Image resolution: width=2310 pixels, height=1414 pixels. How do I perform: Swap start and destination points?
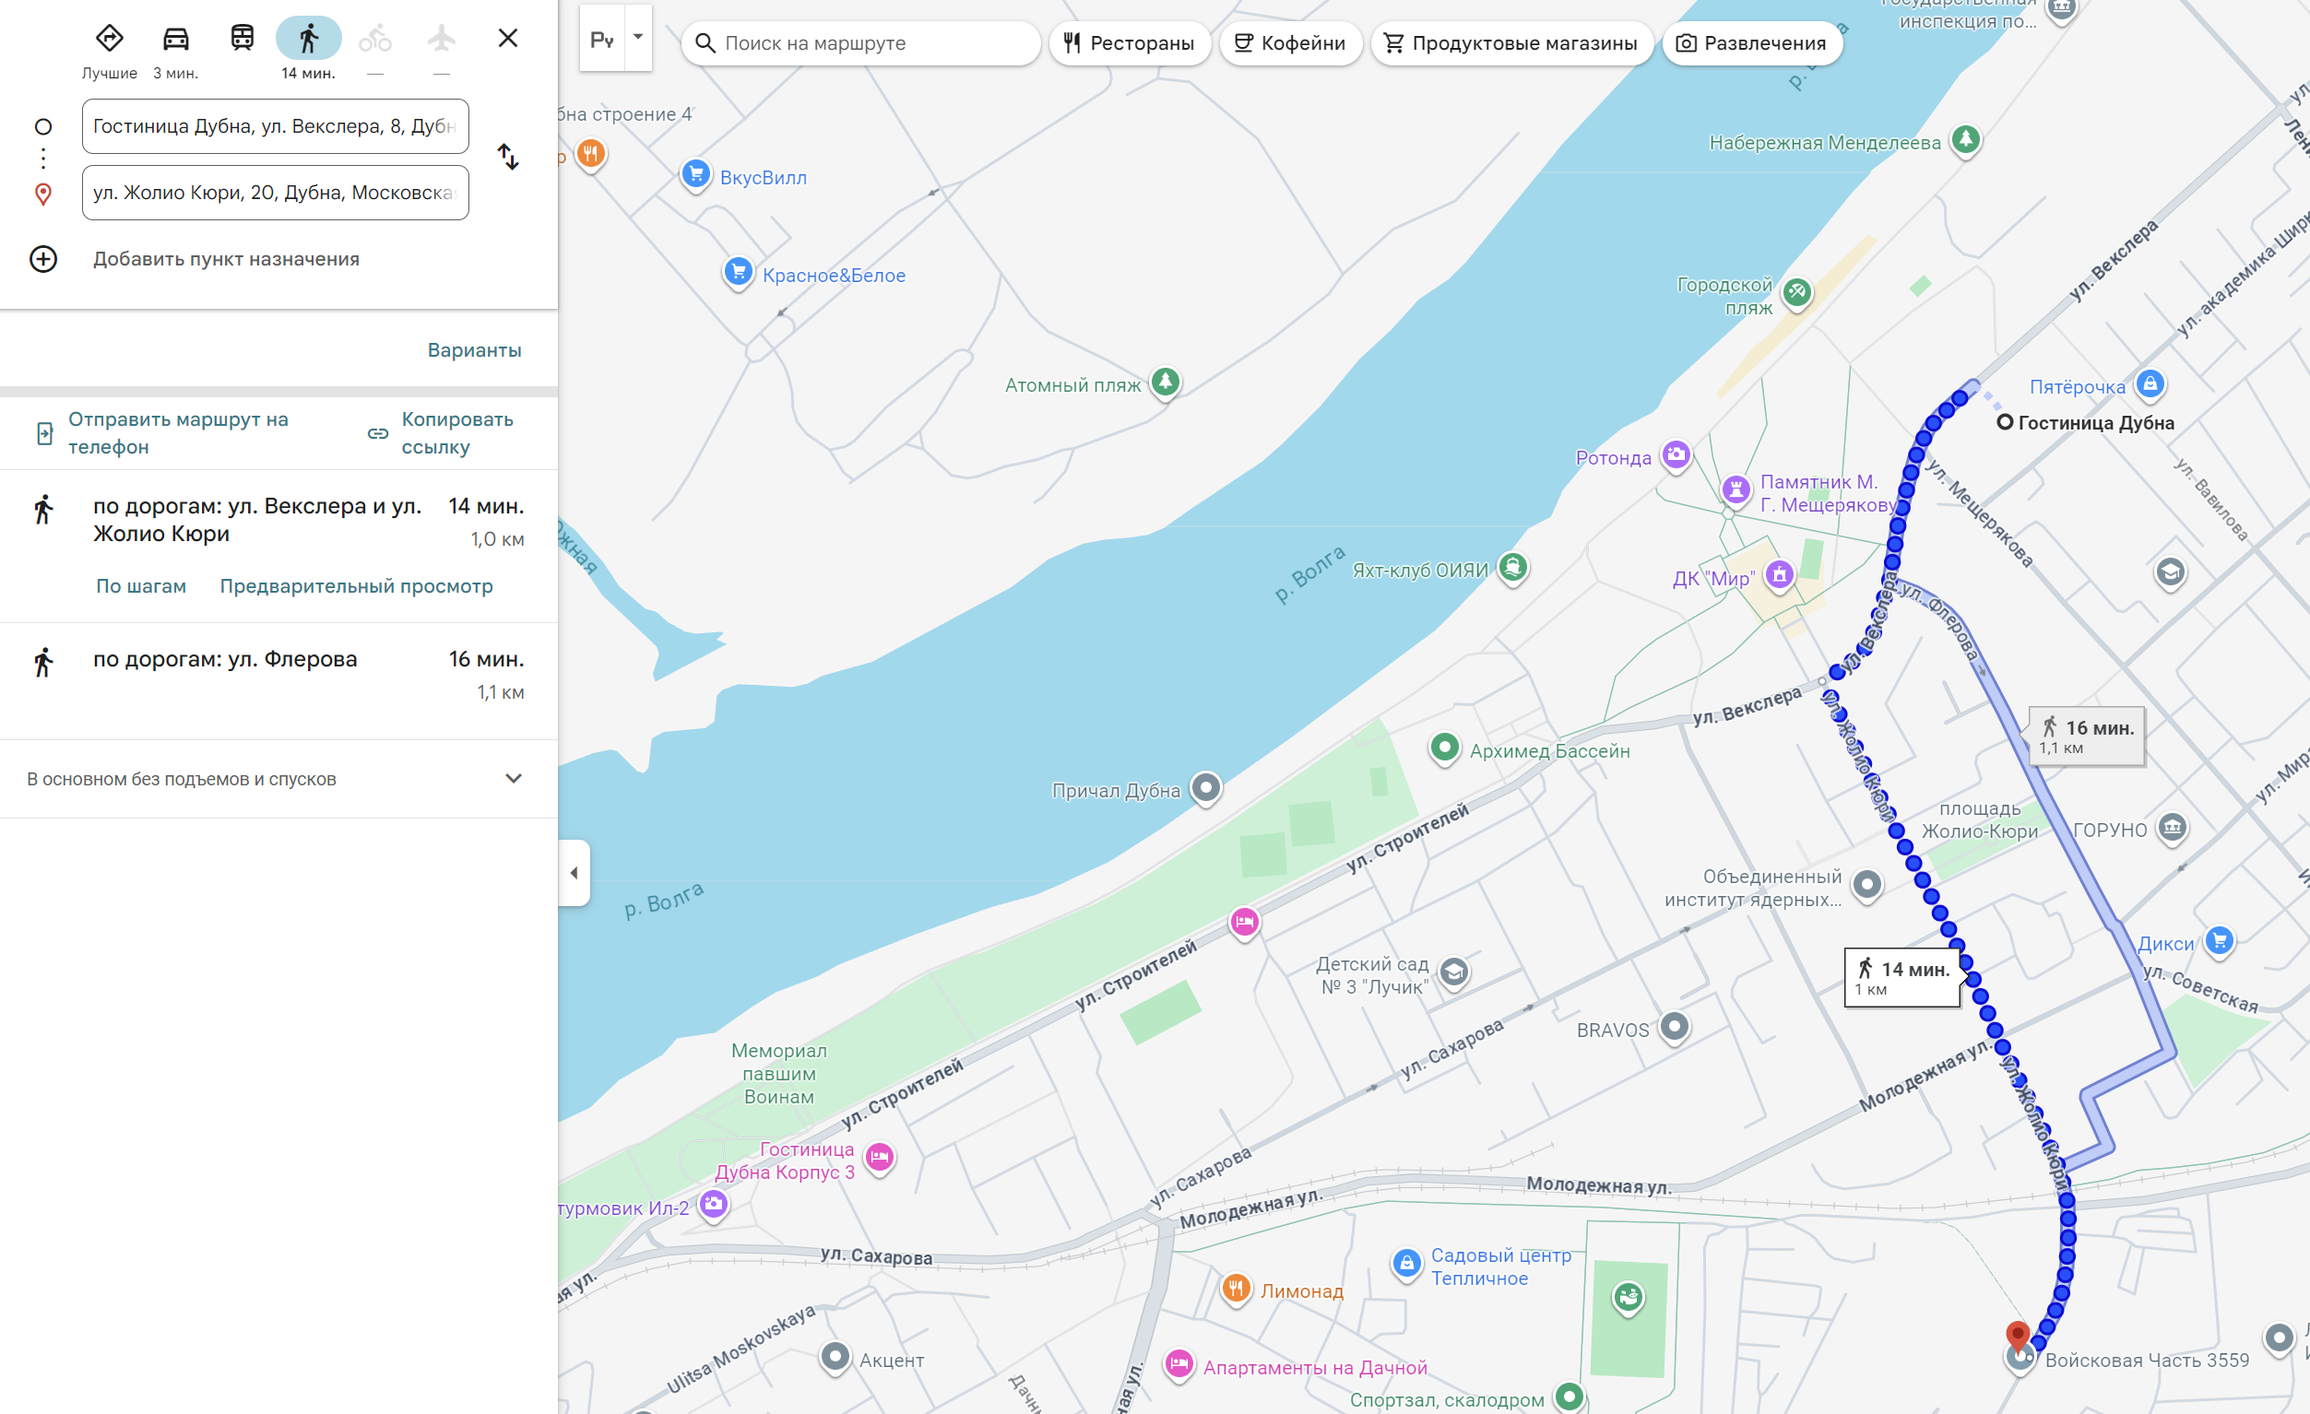pyautogui.click(x=507, y=157)
